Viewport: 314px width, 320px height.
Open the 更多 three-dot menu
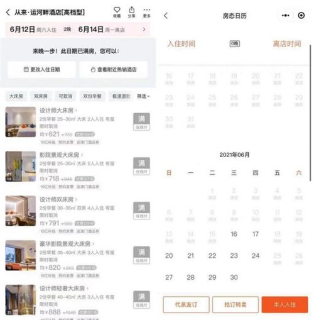coord(146,12)
